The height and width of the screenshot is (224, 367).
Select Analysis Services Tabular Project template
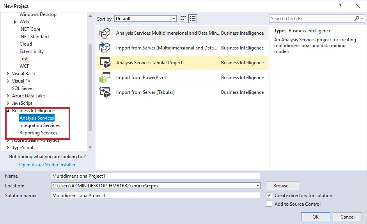(x=182, y=63)
